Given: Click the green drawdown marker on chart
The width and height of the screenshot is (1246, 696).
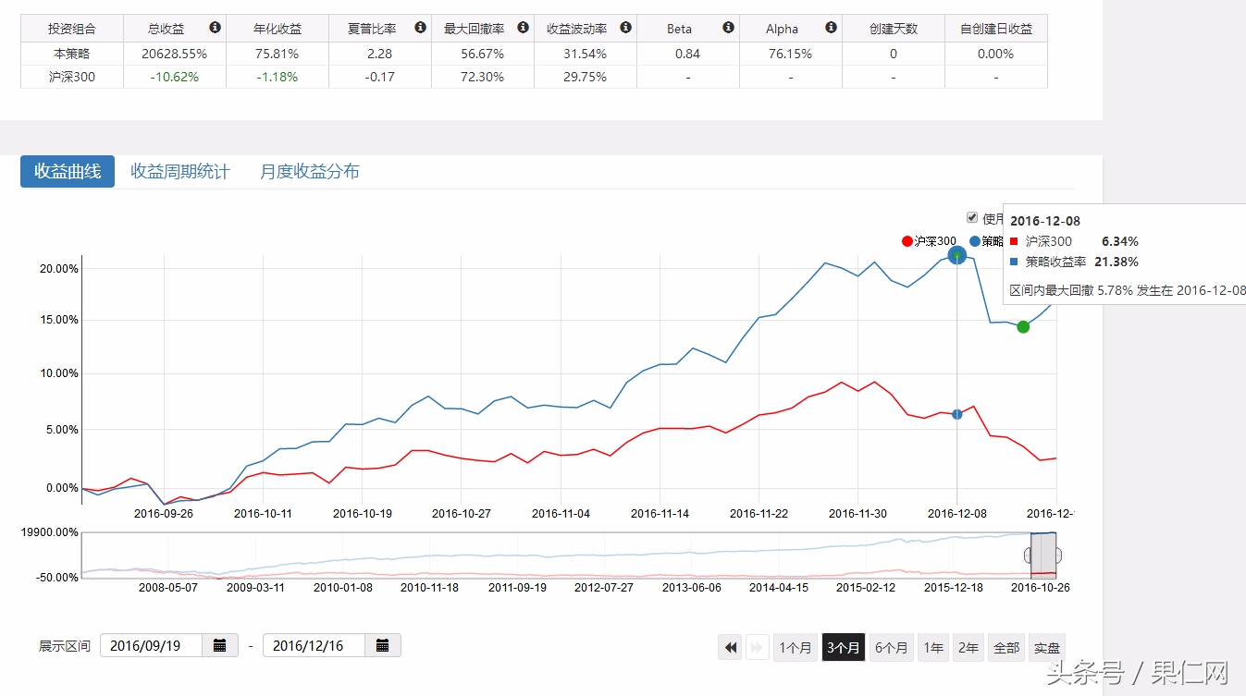Looking at the screenshot, I should pyautogui.click(x=1023, y=326).
